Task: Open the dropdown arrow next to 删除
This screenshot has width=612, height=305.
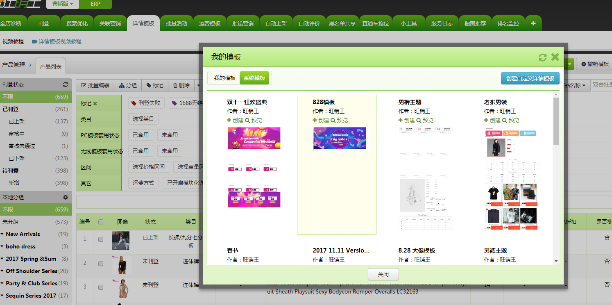Action: 199,85
